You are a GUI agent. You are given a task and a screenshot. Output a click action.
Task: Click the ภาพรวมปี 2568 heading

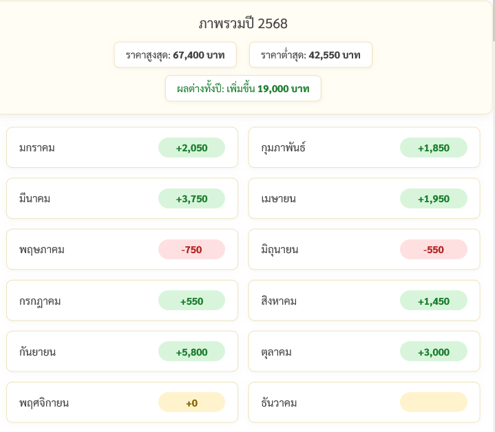tap(243, 23)
